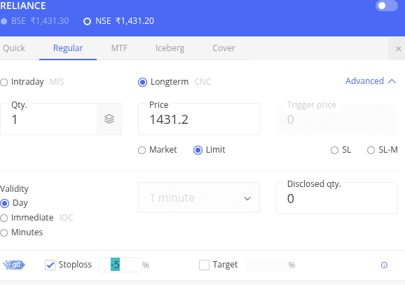The image size is (405, 285).
Task: Set validity to Day
Action: point(4,204)
